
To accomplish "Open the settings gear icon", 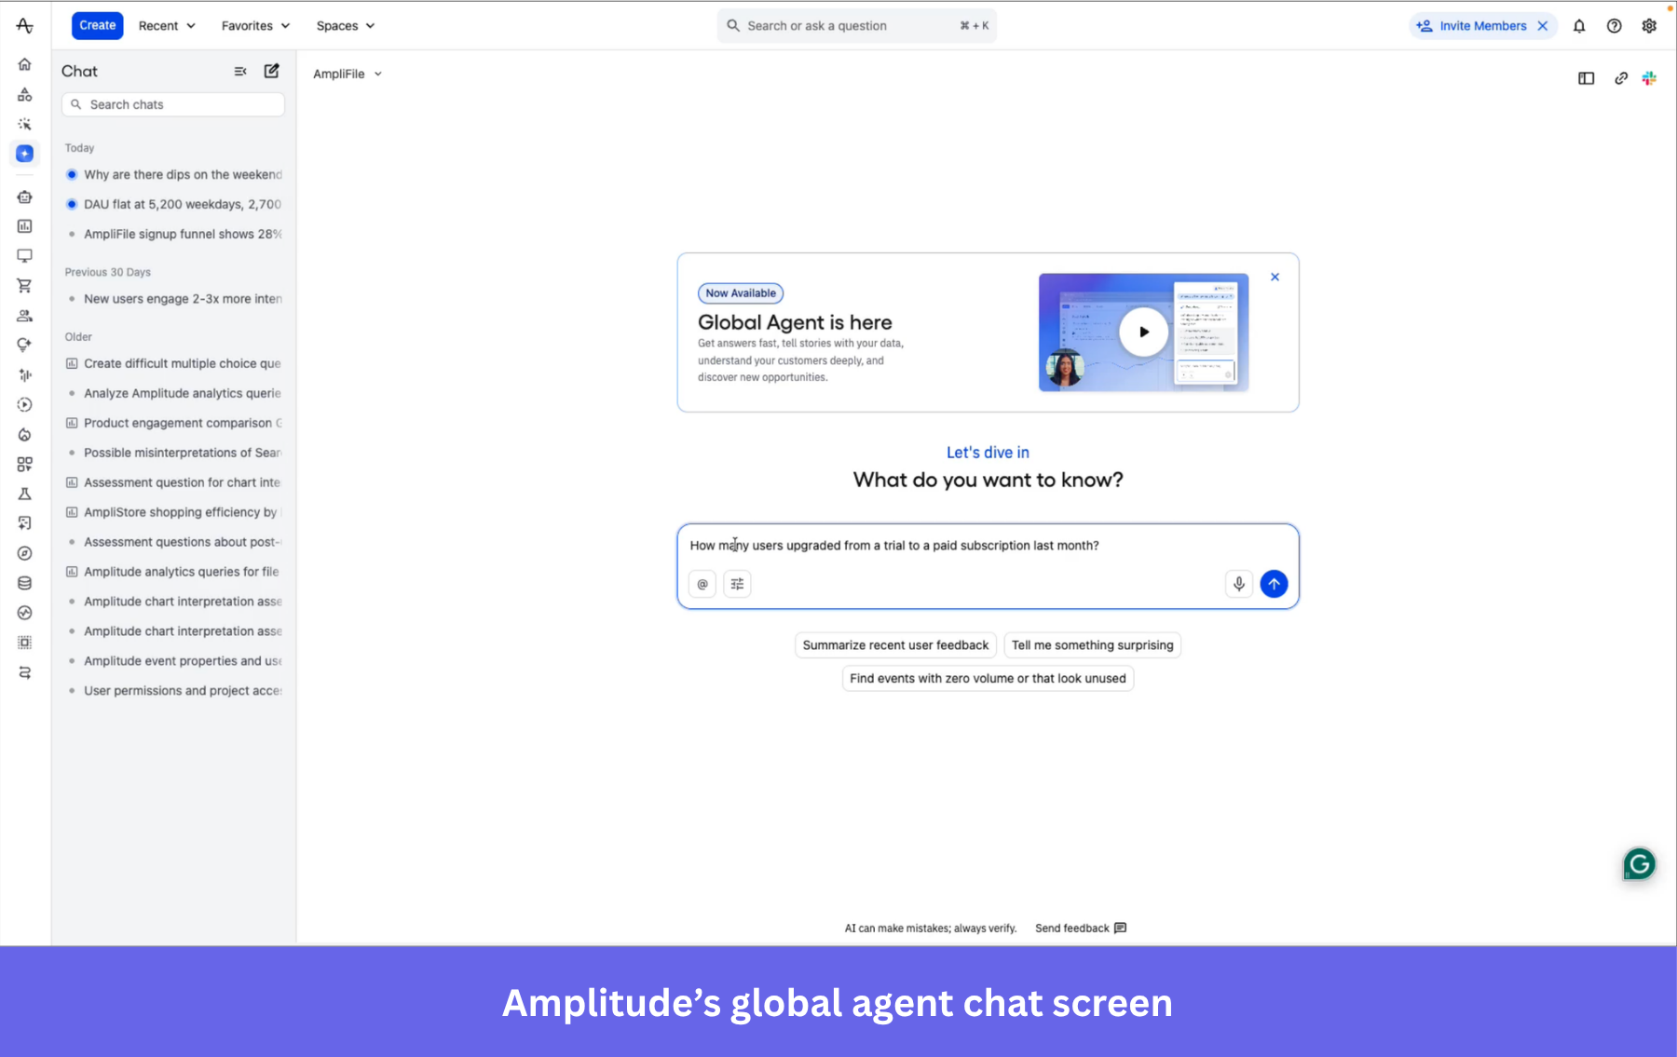I will pos(1650,26).
